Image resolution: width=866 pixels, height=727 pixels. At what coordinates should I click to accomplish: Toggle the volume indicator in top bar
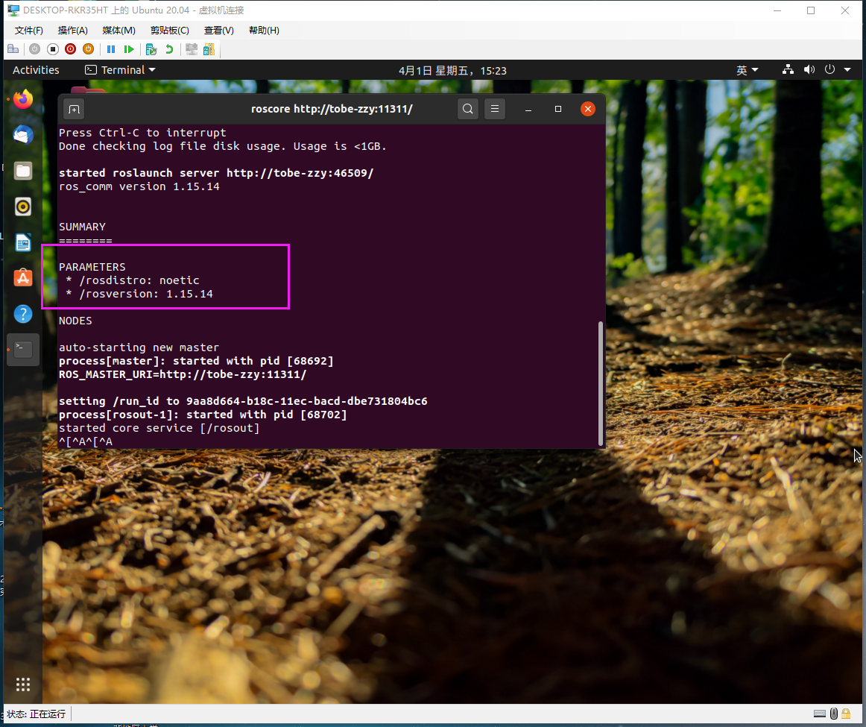pos(809,69)
